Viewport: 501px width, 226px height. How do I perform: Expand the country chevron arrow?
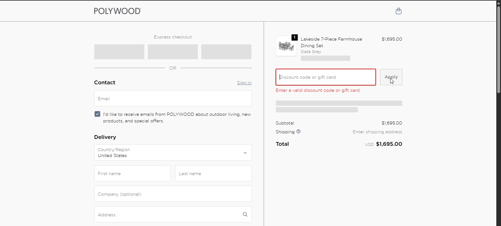pyautogui.click(x=245, y=153)
